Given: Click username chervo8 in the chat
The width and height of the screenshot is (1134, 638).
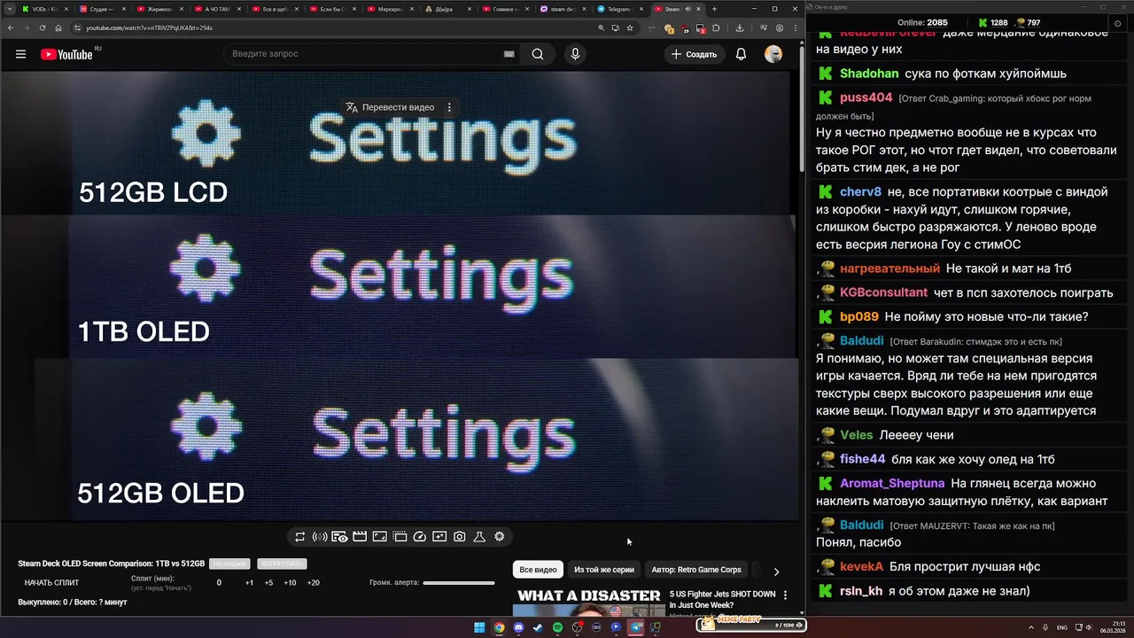Looking at the screenshot, I should (861, 191).
